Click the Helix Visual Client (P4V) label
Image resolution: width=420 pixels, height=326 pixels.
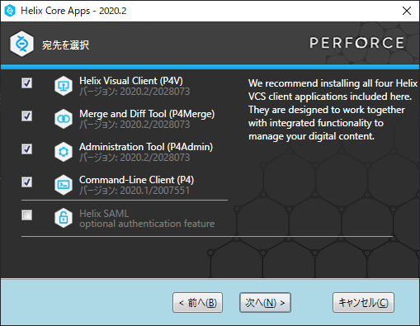[x=131, y=81]
